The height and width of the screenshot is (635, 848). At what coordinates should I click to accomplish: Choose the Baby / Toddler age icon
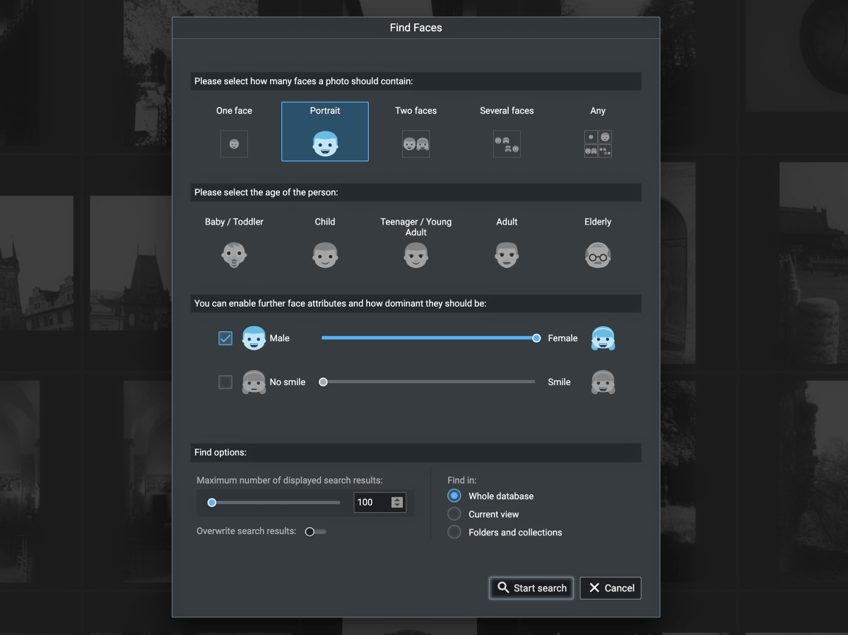[x=234, y=254]
